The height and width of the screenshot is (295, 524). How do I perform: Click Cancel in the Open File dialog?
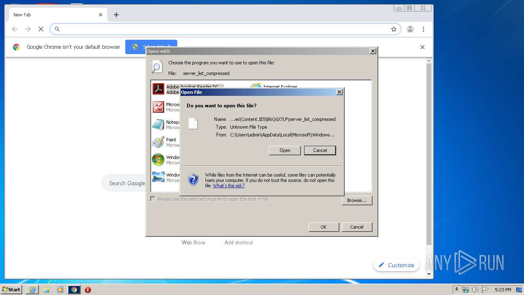(x=320, y=150)
